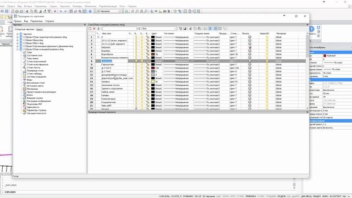Toggle on/off bulb for Канавы layer
The image size is (352, 198).
pyautogui.click(x=136, y=95)
